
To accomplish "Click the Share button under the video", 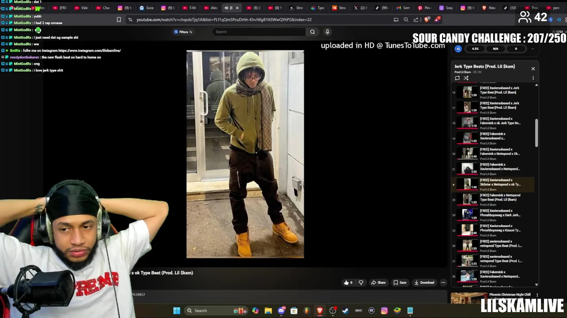I will click(378, 283).
